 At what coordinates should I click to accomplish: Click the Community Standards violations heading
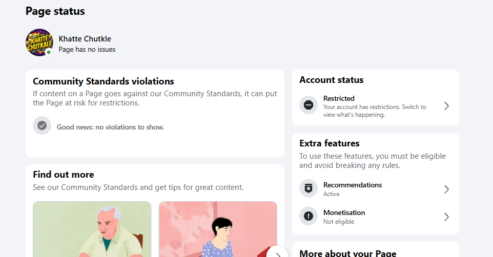coord(104,81)
